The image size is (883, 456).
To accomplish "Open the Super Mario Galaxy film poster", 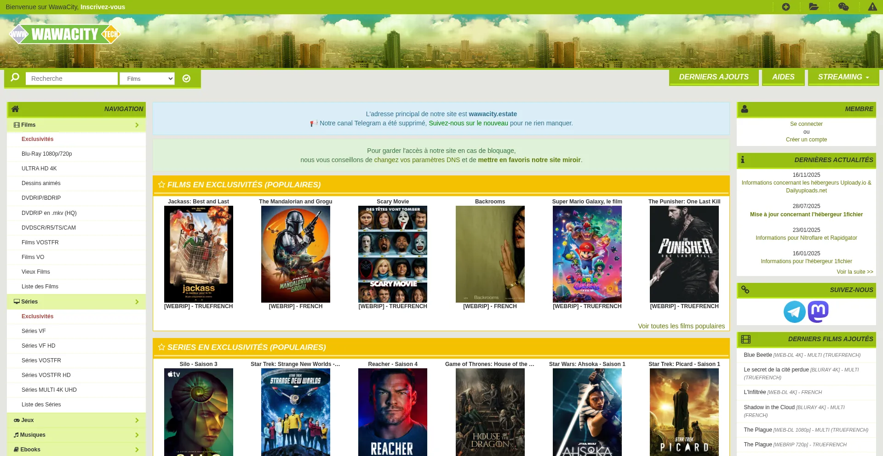I will 587,254.
